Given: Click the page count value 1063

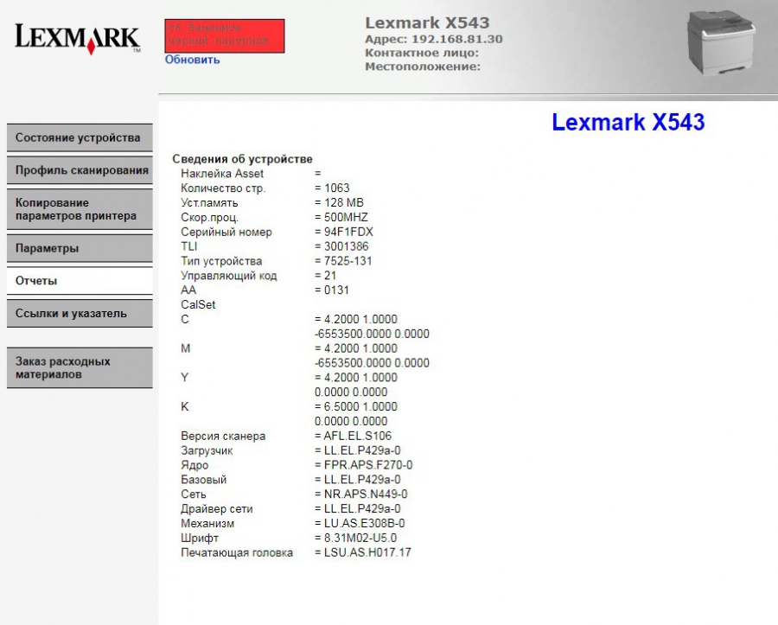Looking at the screenshot, I should point(336,188).
